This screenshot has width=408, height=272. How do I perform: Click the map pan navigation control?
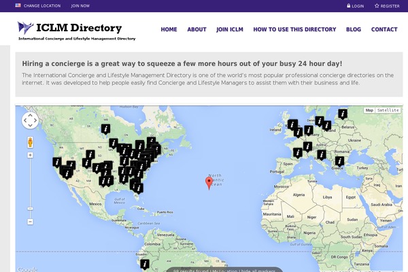[x=31, y=120]
